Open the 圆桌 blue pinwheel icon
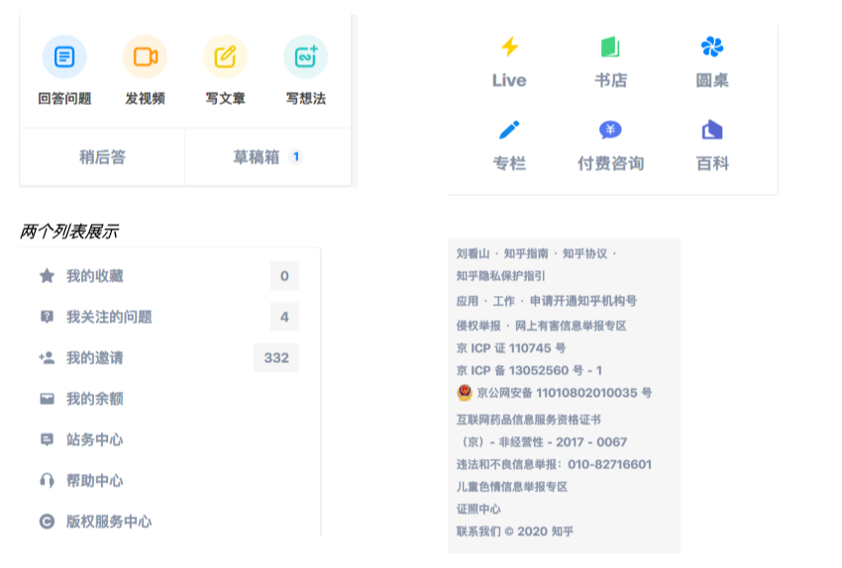Image resolution: width=842 pixels, height=568 pixels. pyautogui.click(x=712, y=47)
